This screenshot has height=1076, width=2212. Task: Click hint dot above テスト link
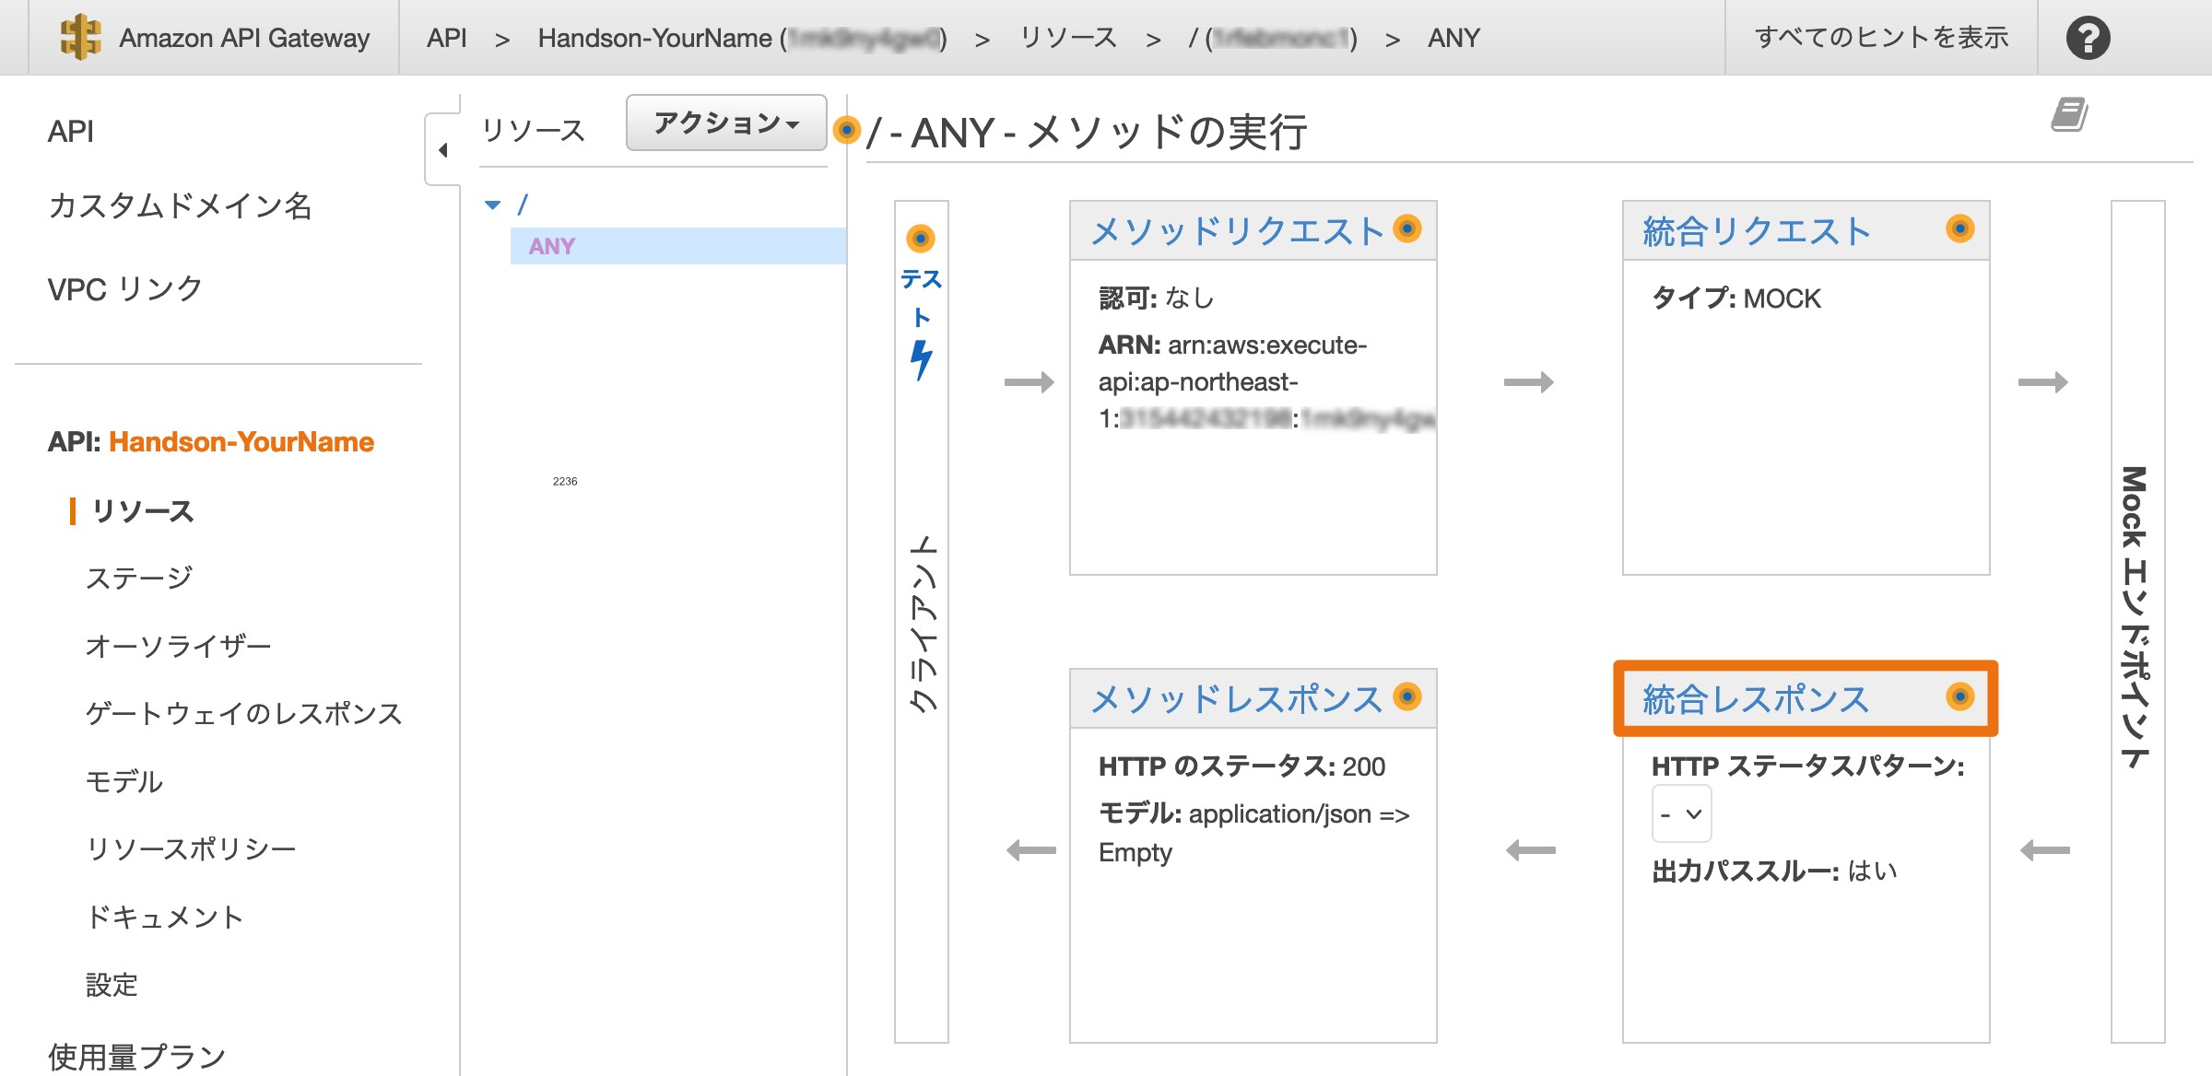click(920, 239)
